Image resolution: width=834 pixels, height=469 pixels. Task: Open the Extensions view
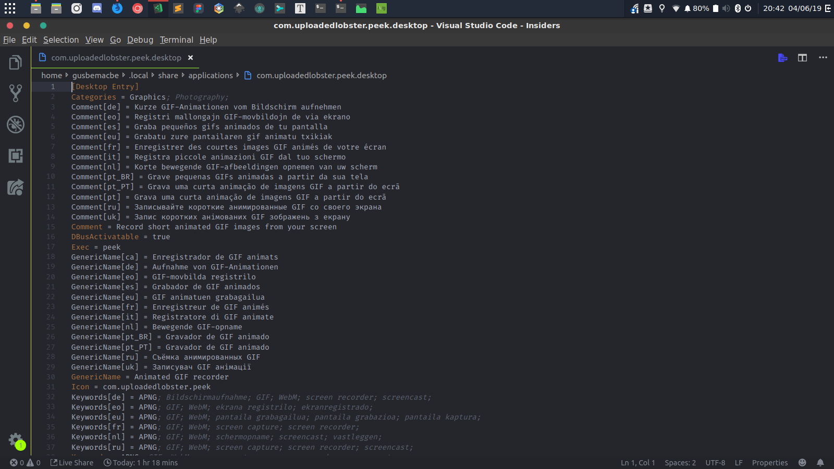click(16, 155)
